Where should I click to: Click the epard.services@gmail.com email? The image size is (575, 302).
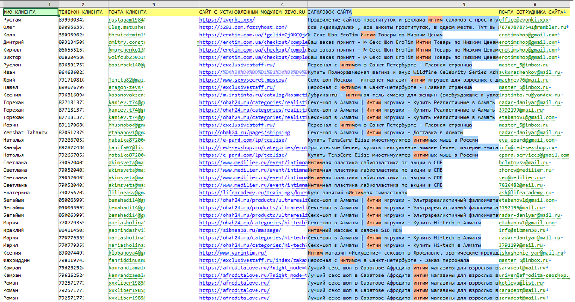pos(534,155)
